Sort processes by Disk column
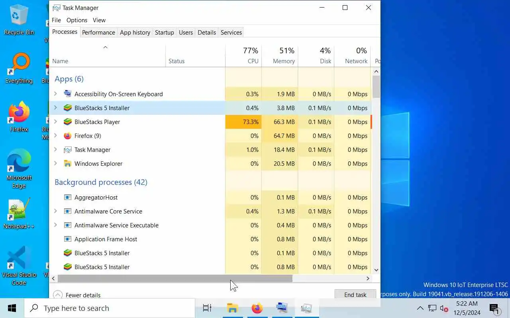 tap(316, 56)
